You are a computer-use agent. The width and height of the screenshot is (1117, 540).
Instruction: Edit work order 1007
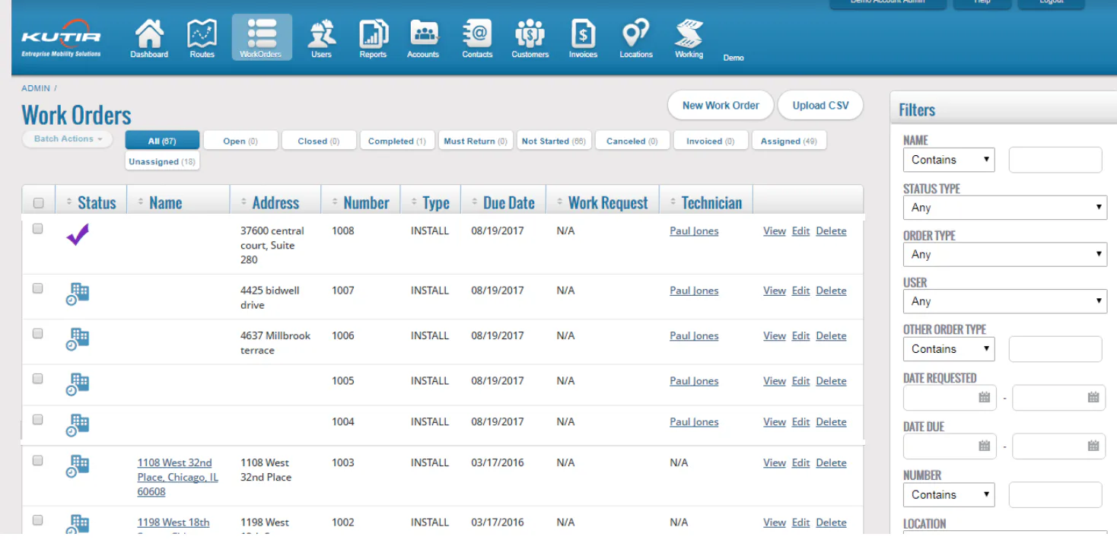[x=800, y=291]
